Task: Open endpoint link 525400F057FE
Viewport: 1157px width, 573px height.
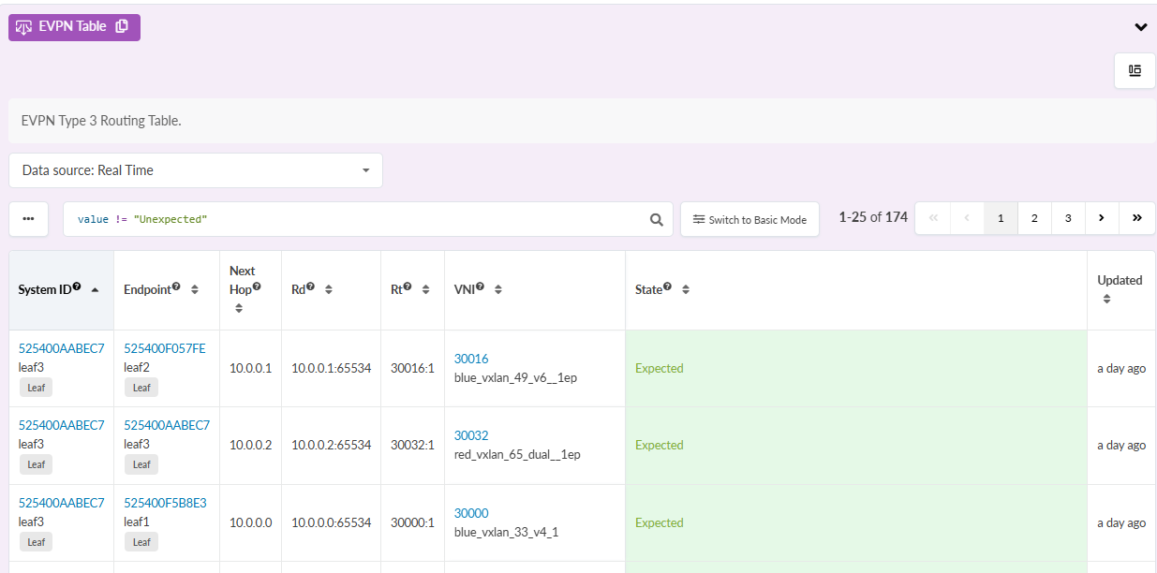Action: point(165,348)
